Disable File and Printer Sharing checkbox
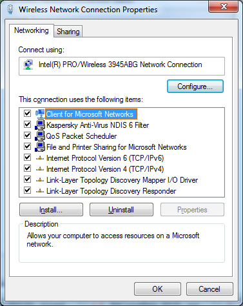243x306 pixels. (x=27, y=146)
